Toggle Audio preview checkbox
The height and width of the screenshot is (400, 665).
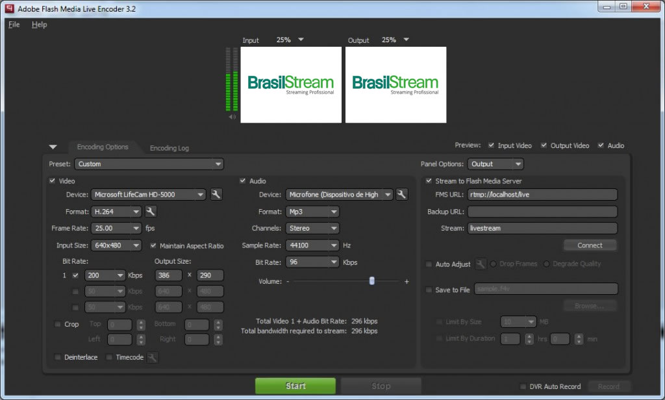[601, 145]
